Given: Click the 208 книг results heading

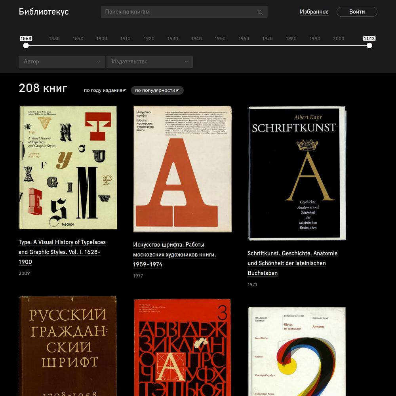Looking at the screenshot, I should [x=43, y=88].
